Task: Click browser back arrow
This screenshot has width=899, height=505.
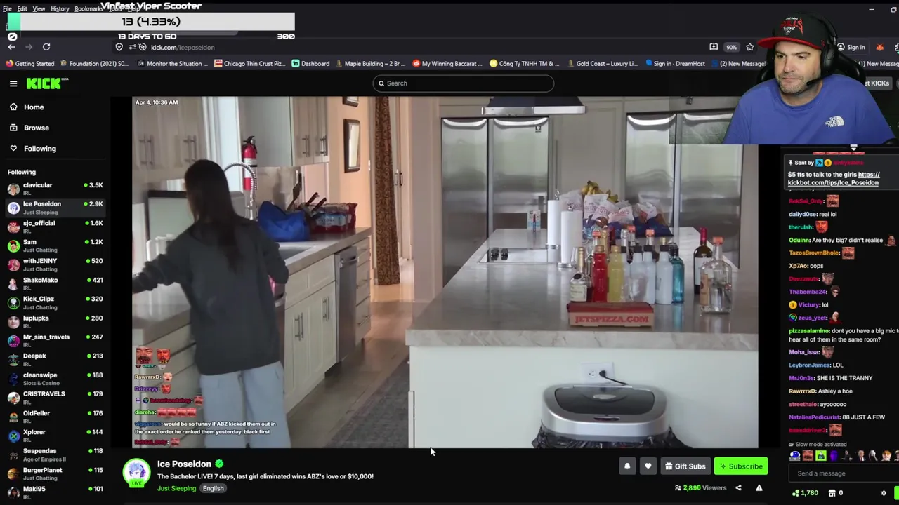Action: tap(12, 47)
